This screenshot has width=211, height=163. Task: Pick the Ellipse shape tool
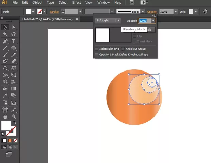pos(14,48)
